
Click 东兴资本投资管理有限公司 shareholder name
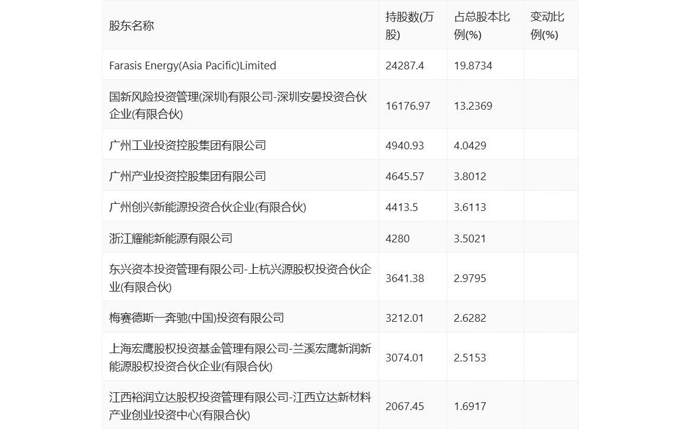[240, 278]
